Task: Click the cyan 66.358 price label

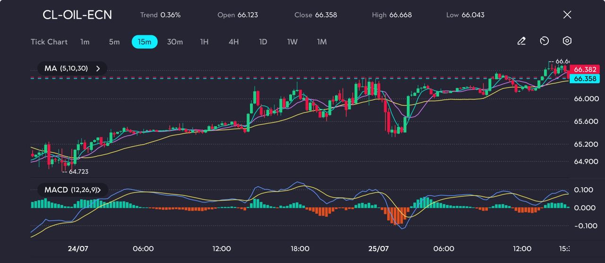Action: pyautogui.click(x=586, y=79)
